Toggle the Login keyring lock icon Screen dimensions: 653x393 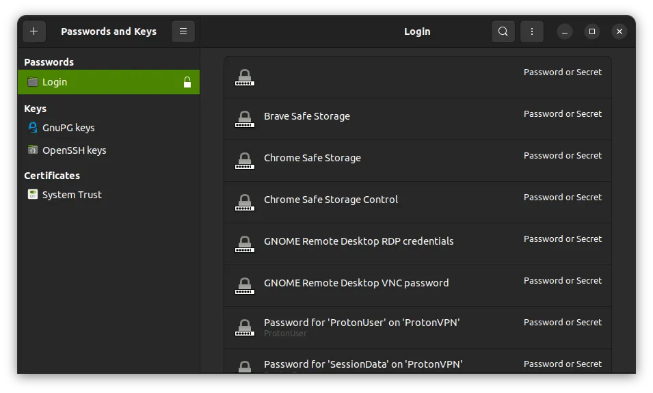pyautogui.click(x=187, y=83)
